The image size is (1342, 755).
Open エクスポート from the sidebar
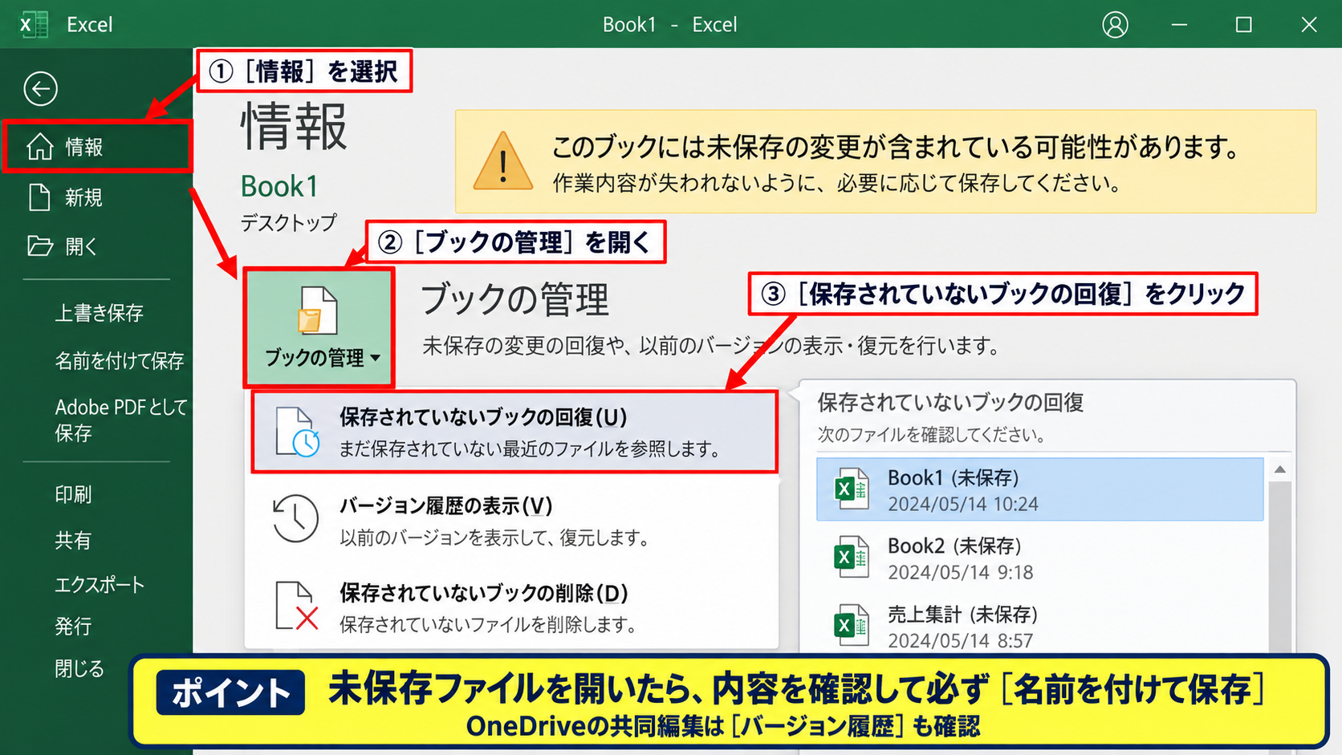click(100, 584)
